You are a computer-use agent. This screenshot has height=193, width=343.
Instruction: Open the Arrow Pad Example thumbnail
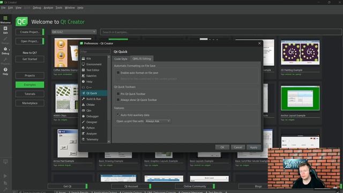point(68,143)
